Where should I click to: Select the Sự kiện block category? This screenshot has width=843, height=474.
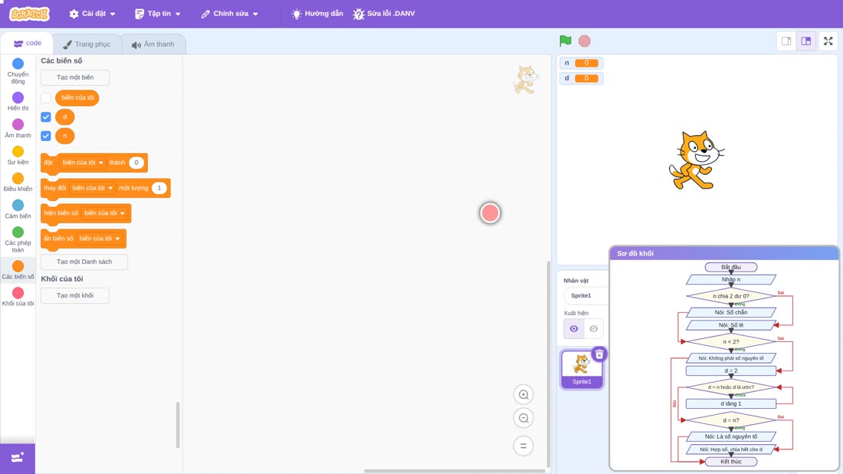[18, 155]
